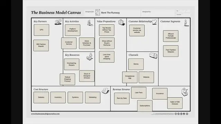The width and height of the screenshot is (221, 124).
Task: Click the Customer Segments heading
Action: (x=170, y=21)
